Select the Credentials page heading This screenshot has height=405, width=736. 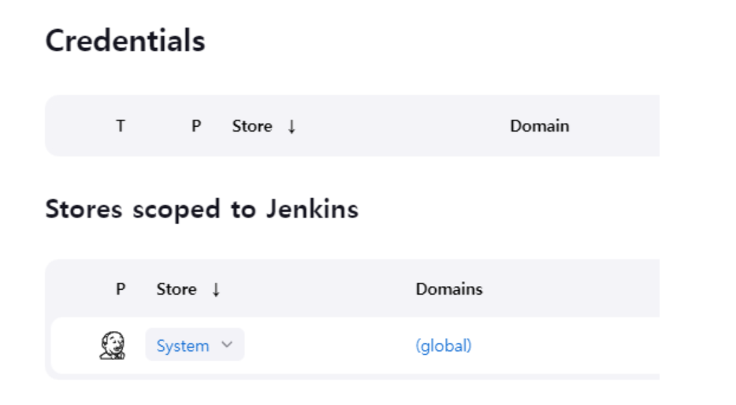pyautogui.click(x=125, y=41)
